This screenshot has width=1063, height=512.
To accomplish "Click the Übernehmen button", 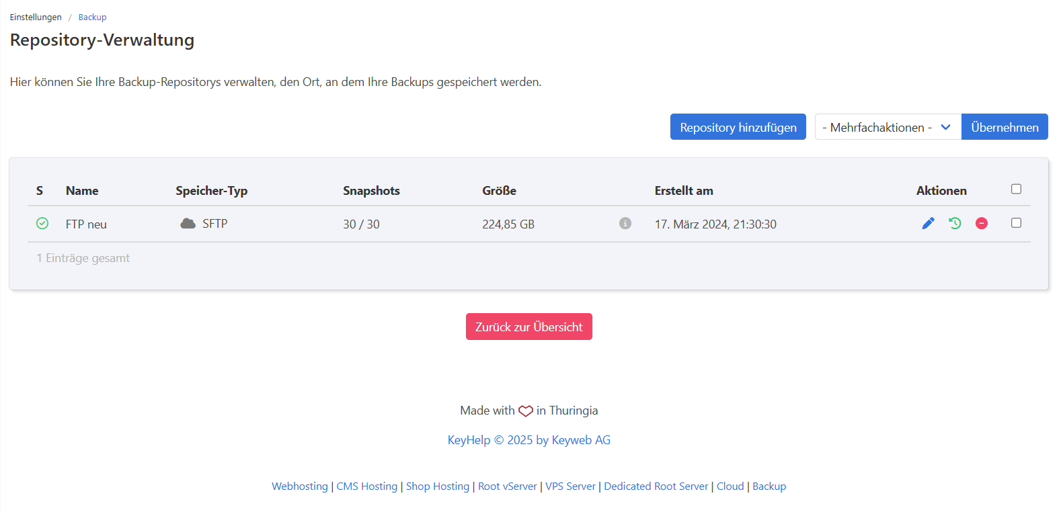I will pos(1005,127).
